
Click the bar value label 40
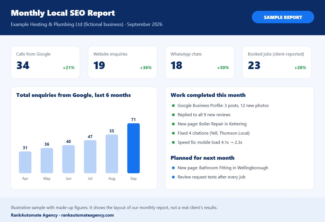point(69,142)
